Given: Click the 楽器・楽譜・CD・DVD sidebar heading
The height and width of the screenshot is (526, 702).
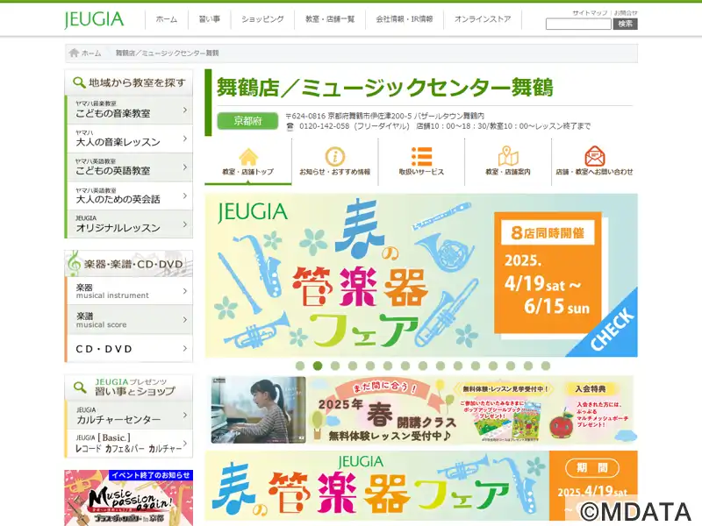Looking at the screenshot, I should [129, 264].
